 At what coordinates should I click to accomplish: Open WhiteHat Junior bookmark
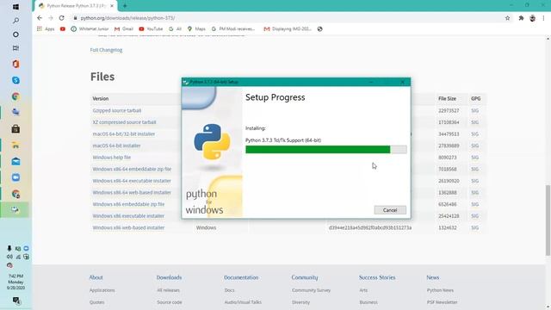[x=90, y=28]
